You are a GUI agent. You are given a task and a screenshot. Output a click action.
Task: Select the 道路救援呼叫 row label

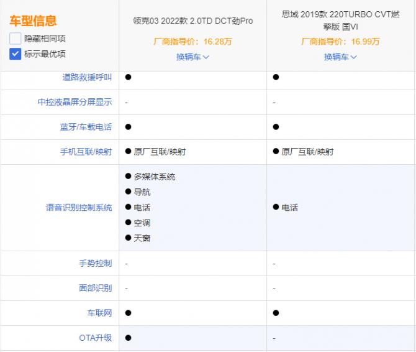87,78
